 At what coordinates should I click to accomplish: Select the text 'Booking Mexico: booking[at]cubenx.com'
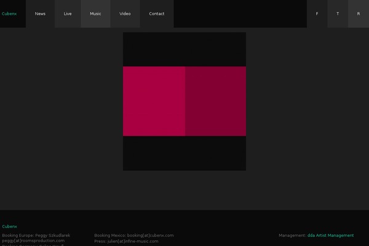point(134,236)
